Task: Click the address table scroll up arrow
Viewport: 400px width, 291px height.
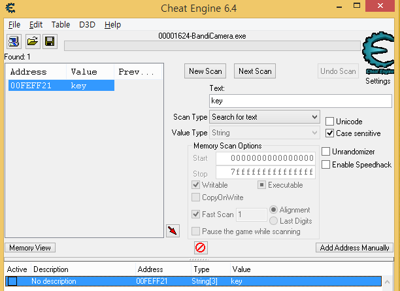Action: point(387,282)
